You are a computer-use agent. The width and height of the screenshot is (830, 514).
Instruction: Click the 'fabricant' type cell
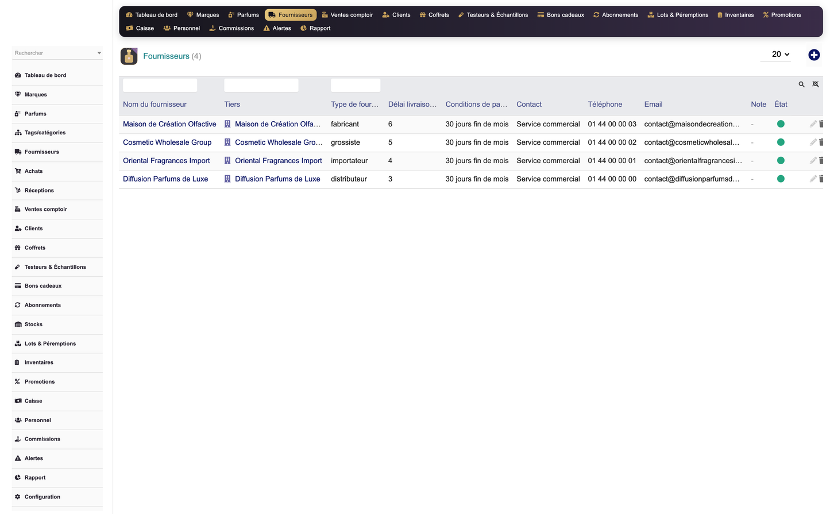pos(345,124)
